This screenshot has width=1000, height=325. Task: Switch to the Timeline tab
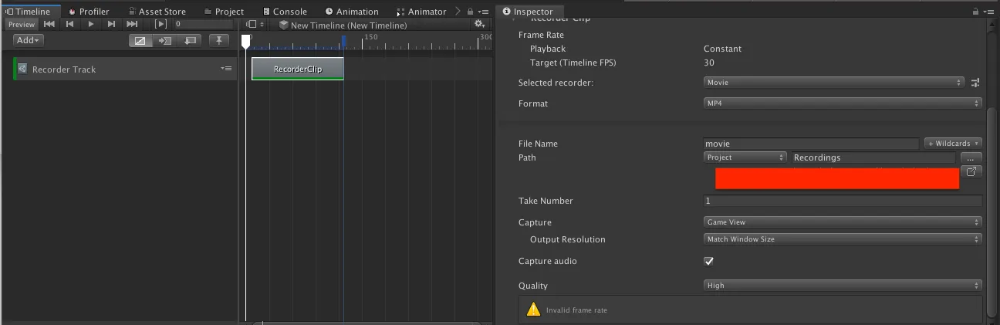[x=28, y=11]
